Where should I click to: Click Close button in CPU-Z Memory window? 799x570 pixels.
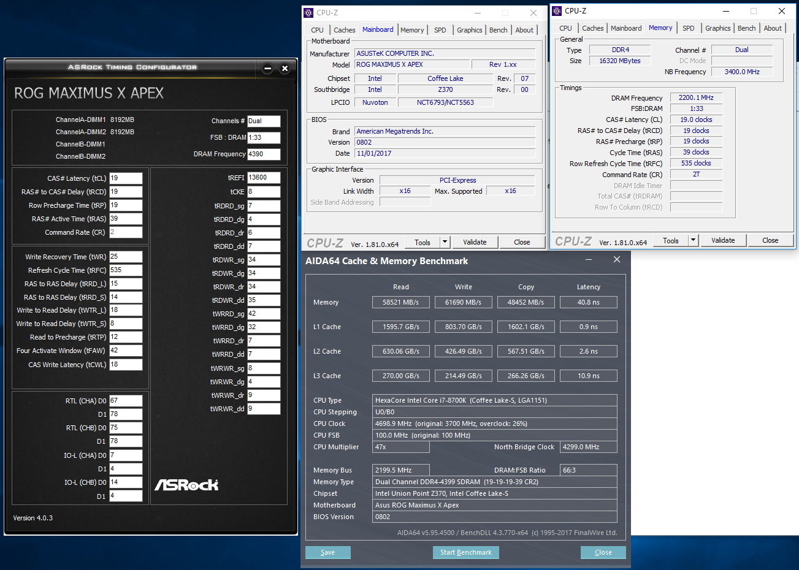tap(770, 240)
